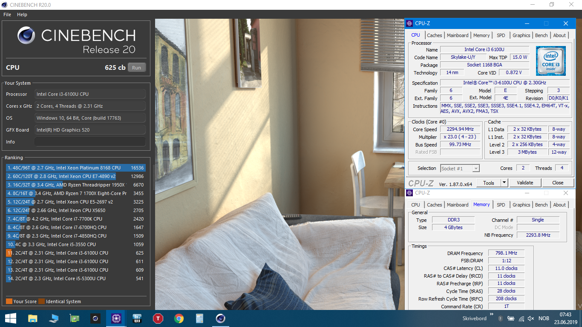Viewport: 582px width, 327px height.
Task: Open the Wi-Fi network tray icon
Action: [x=521, y=318]
